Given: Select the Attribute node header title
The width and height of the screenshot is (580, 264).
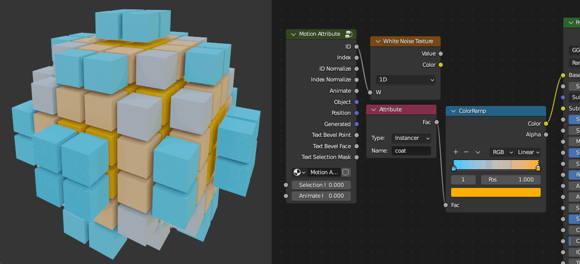Looking at the screenshot, I should click(x=390, y=109).
